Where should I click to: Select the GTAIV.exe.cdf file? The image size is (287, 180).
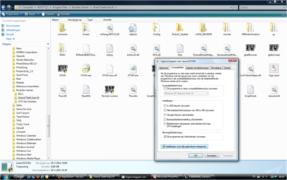[109, 69]
